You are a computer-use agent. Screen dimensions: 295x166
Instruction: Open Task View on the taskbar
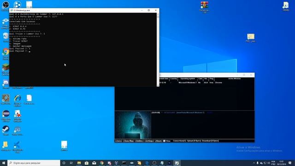click(x=71, y=163)
